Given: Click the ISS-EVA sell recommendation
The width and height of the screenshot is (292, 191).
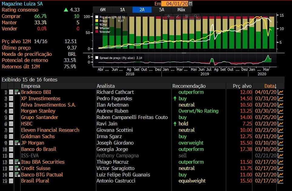Looking at the screenshot, I should point(182,155).
